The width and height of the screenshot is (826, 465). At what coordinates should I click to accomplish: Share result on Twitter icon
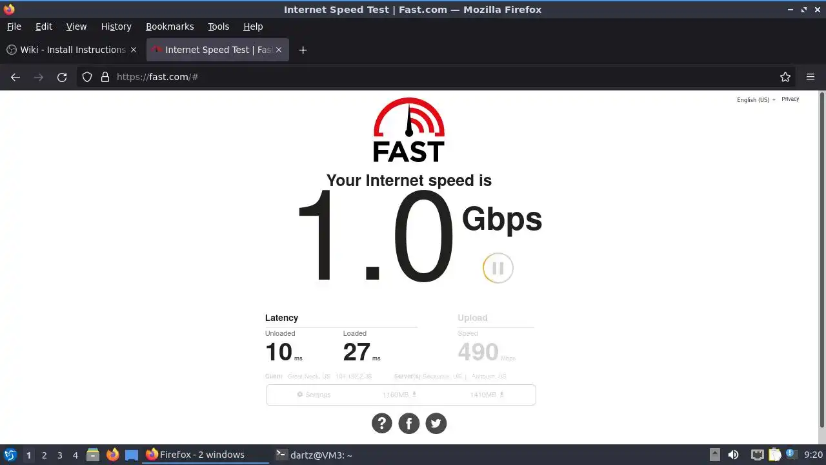(436, 423)
